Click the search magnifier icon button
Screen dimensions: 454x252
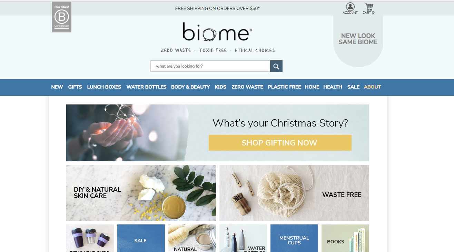(276, 66)
